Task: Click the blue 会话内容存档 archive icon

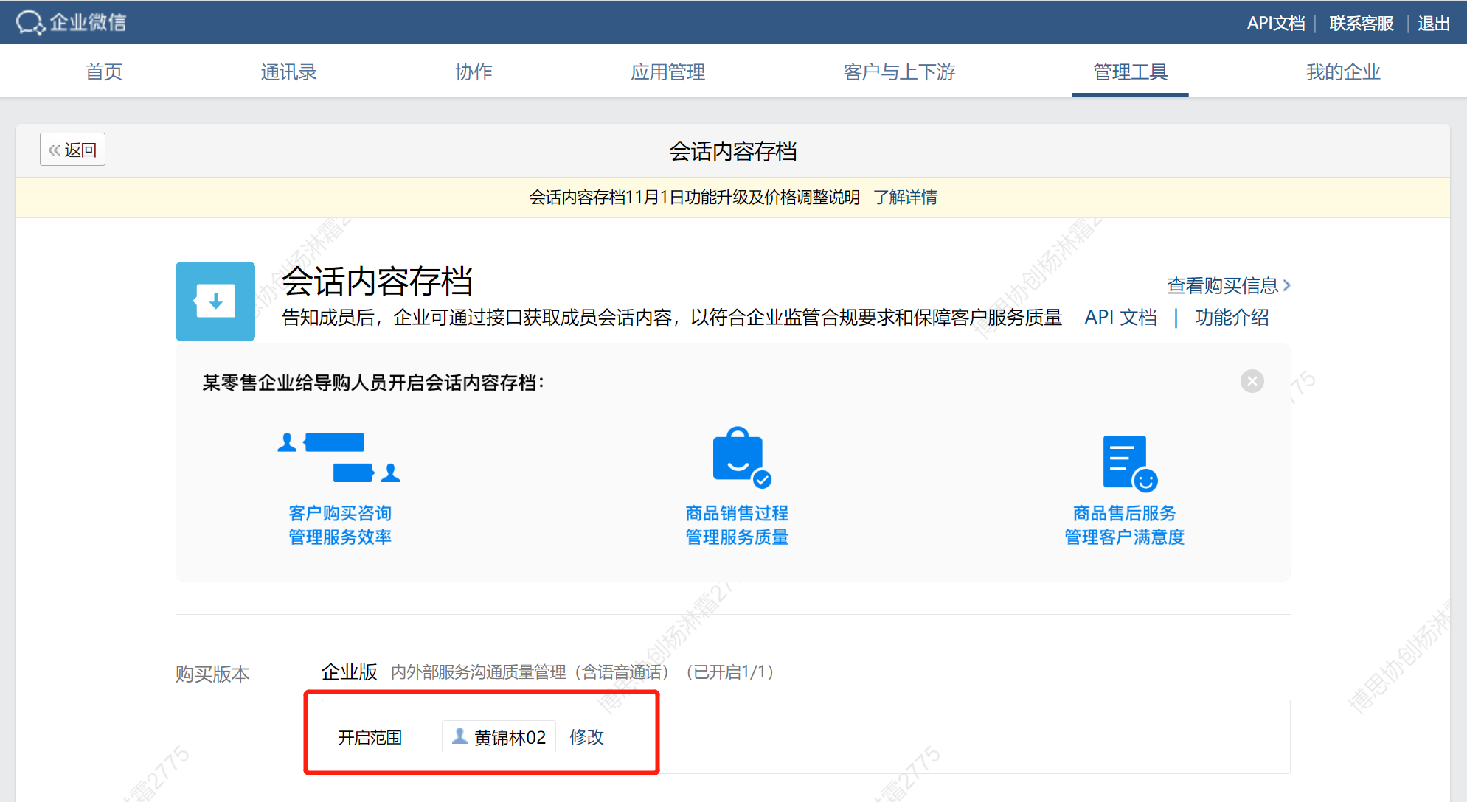Action: (x=215, y=301)
